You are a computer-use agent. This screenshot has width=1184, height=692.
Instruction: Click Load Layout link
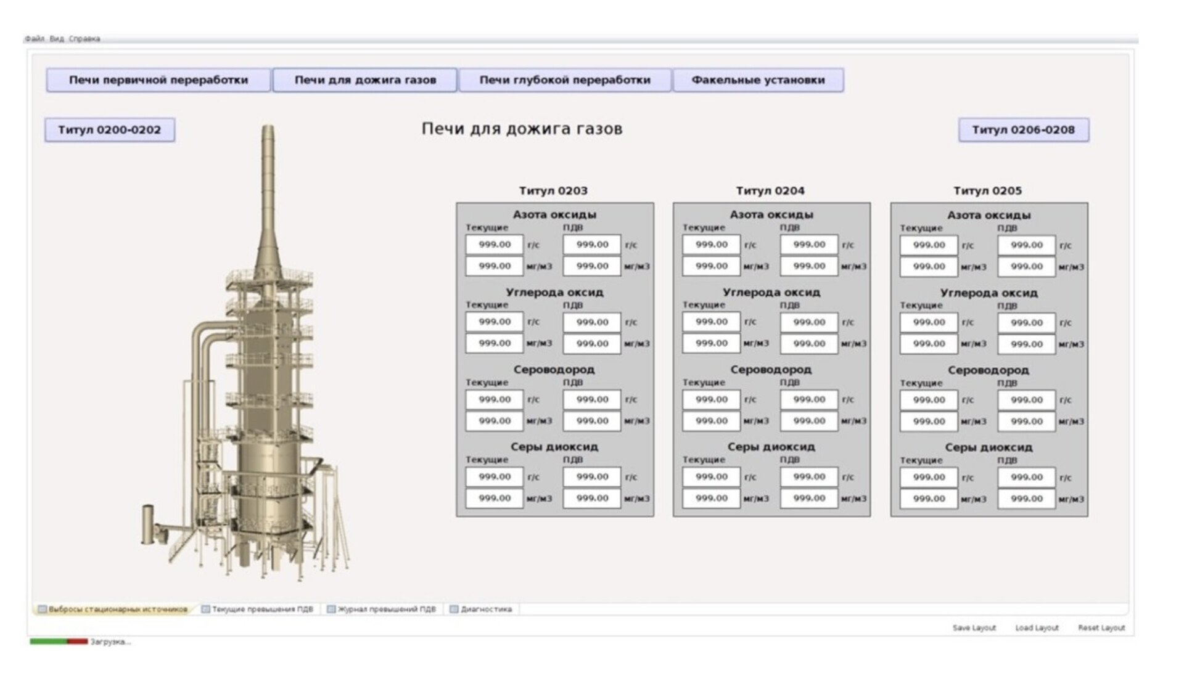tap(1037, 628)
